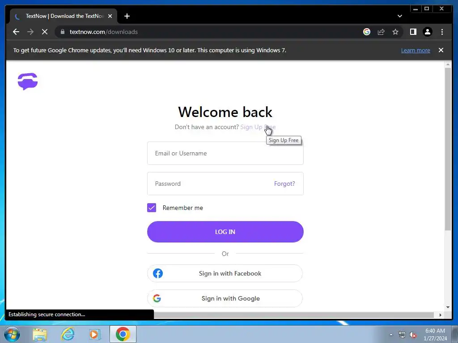The image size is (458, 343).
Task: Show hidden system tray icons
Action: pyautogui.click(x=391, y=335)
